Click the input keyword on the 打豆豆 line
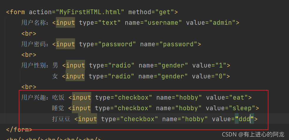 coord(87,119)
